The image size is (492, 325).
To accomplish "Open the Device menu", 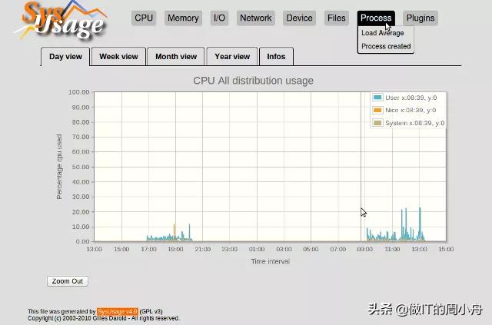I will (x=299, y=18).
